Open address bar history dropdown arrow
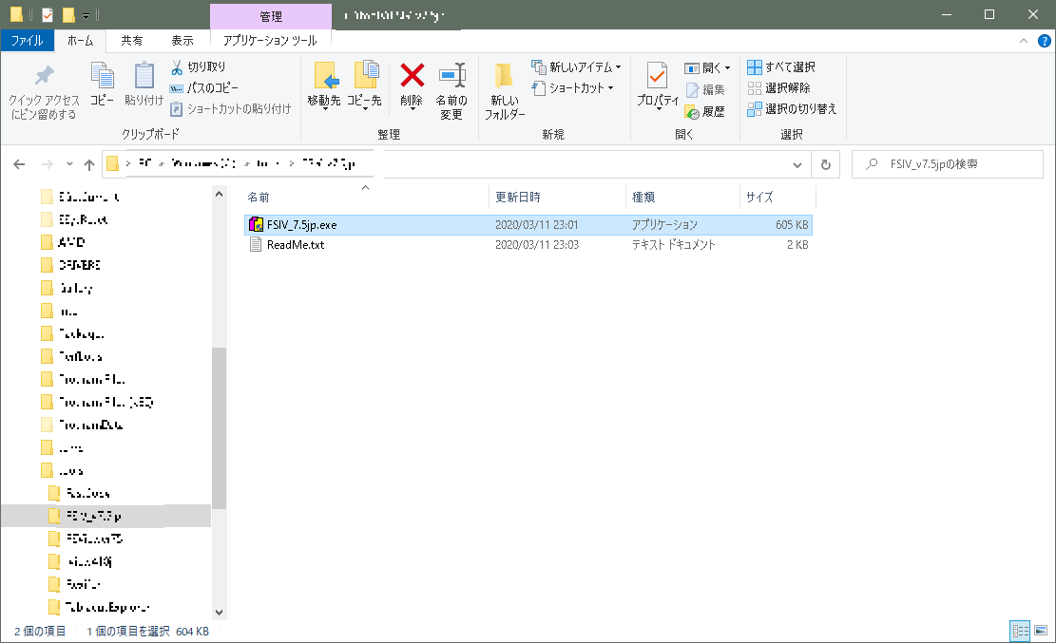 click(x=797, y=164)
